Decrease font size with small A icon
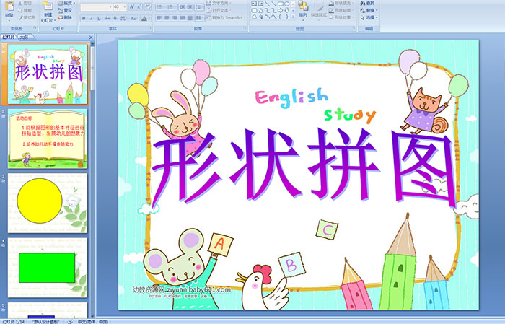This screenshot has height=324, width=505. coord(139,6)
